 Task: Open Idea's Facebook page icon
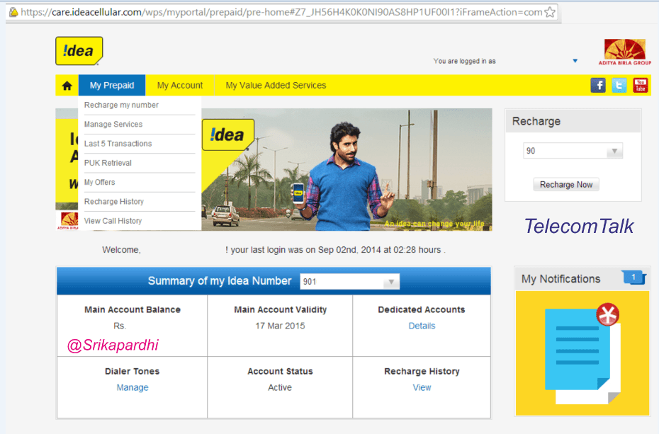(x=597, y=85)
